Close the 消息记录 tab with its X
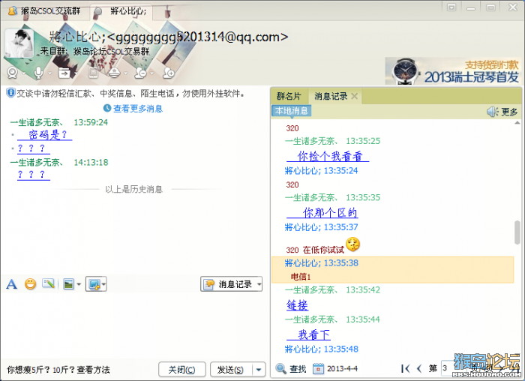Viewport: 525px width, 381px height. [x=355, y=97]
